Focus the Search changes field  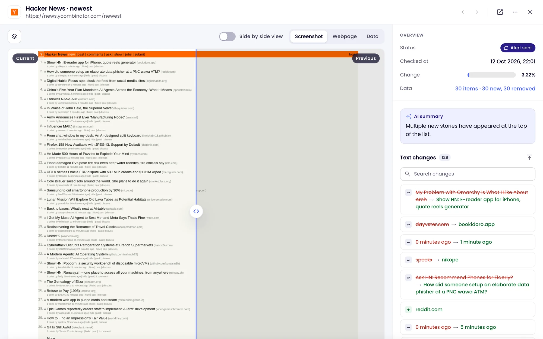(x=468, y=174)
